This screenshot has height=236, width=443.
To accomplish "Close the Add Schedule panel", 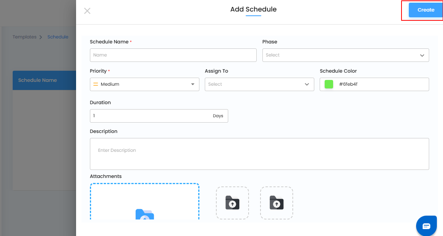I will (87, 11).
